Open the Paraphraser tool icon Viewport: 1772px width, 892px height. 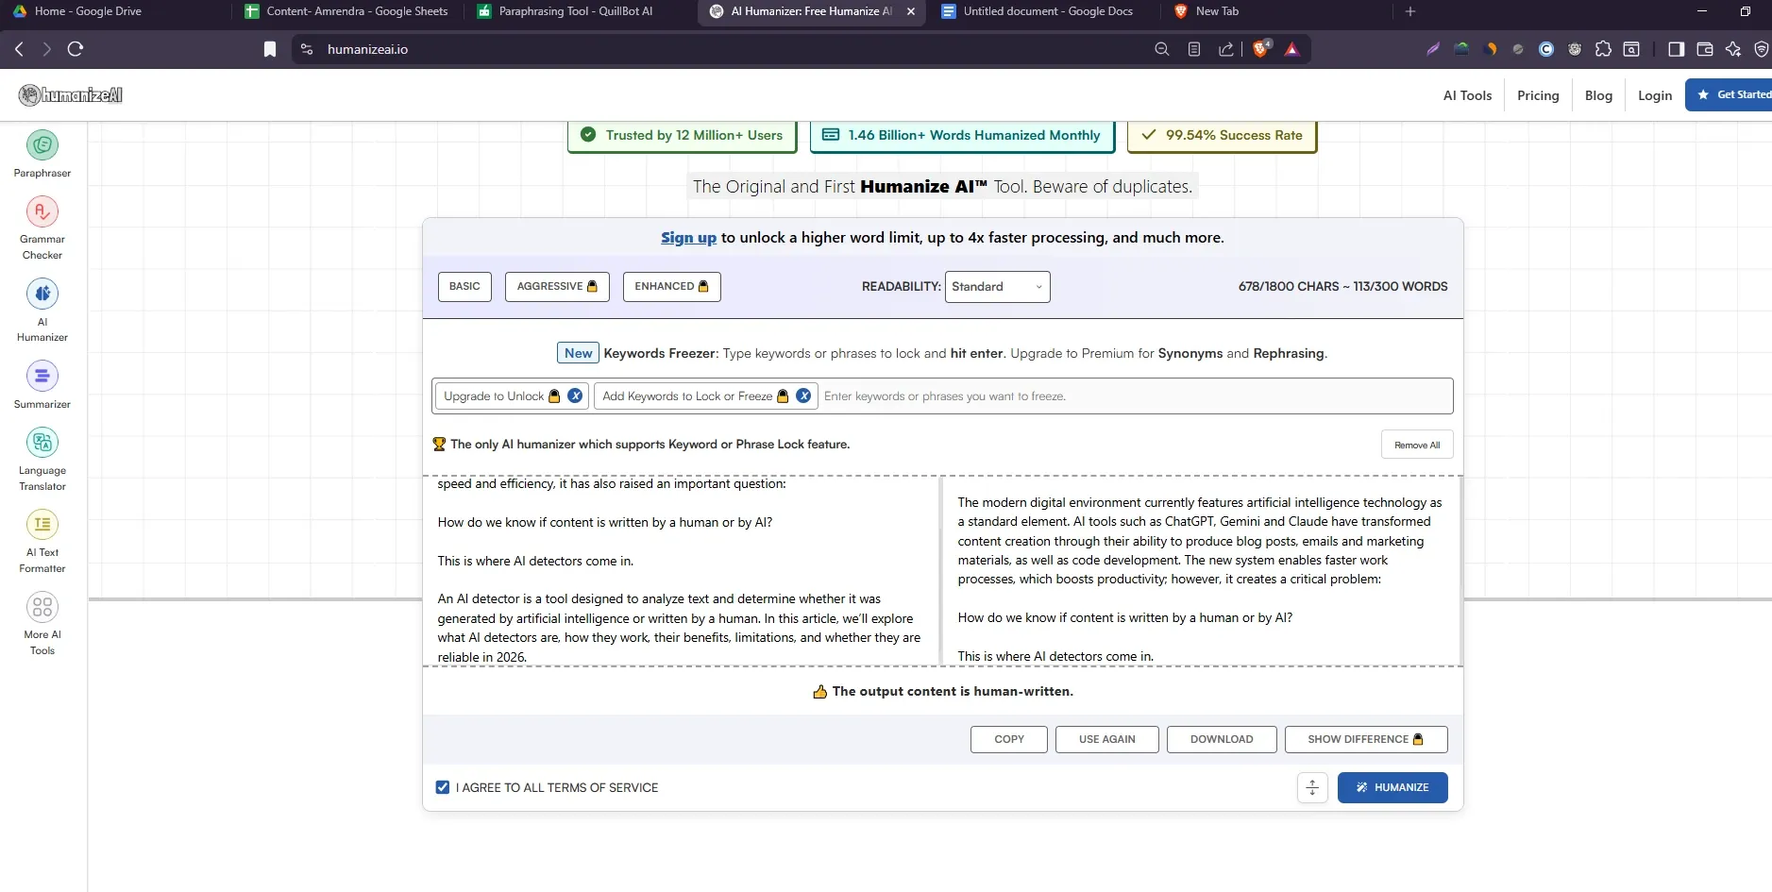(x=42, y=145)
